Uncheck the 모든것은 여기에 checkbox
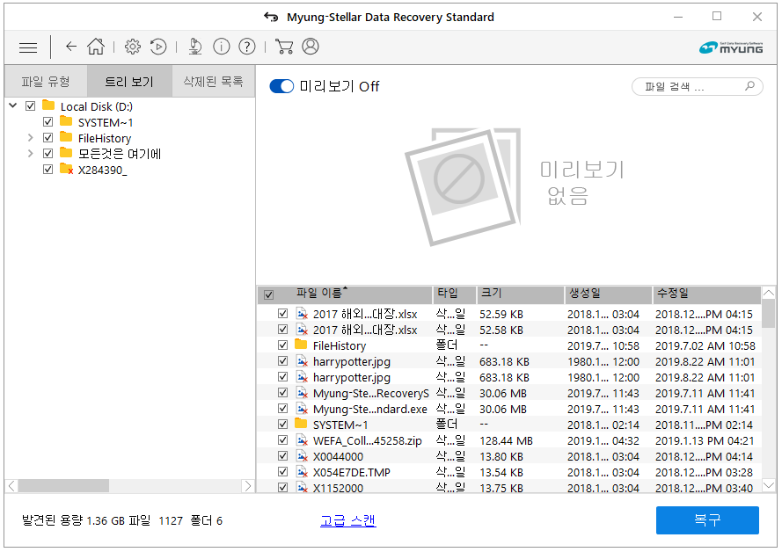782x552 pixels. click(48, 154)
